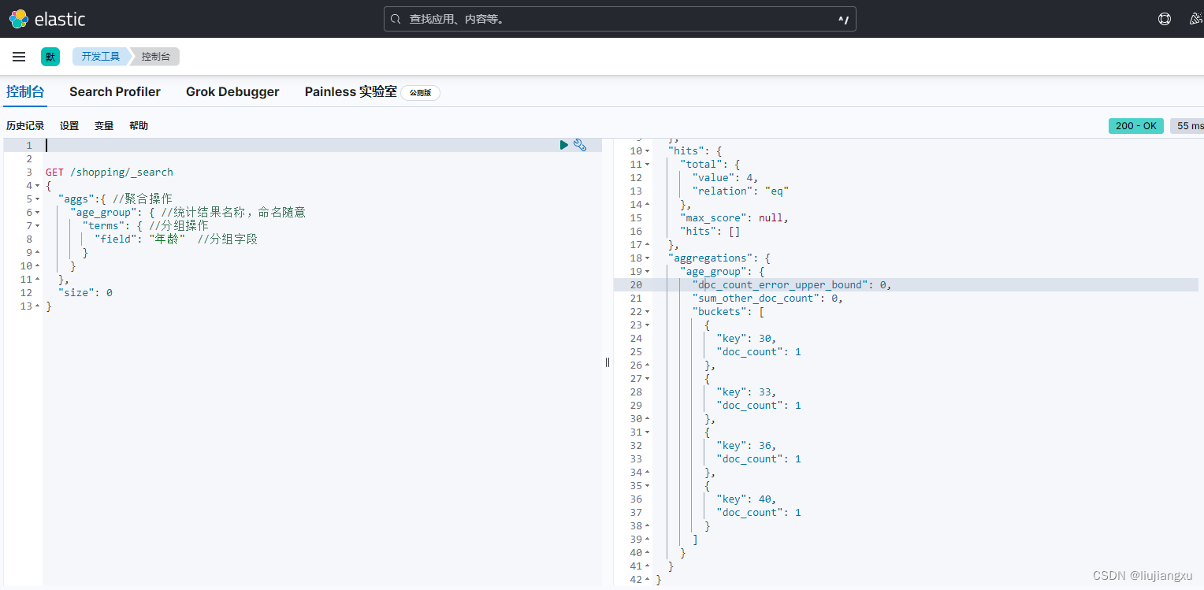Collapse the buckets array at line 22
1204x590 pixels.
pyautogui.click(x=648, y=312)
